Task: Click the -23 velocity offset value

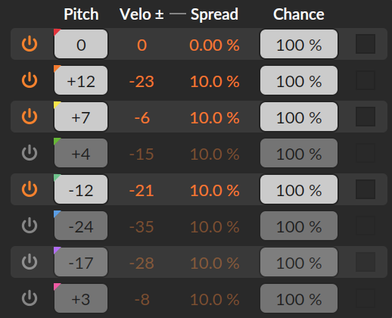Action: [142, 82]
